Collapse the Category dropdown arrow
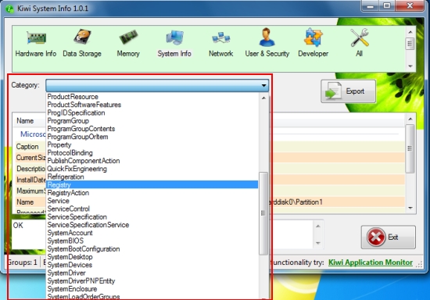430x300 pixels. pyautogui.click(x=263, y=85)
